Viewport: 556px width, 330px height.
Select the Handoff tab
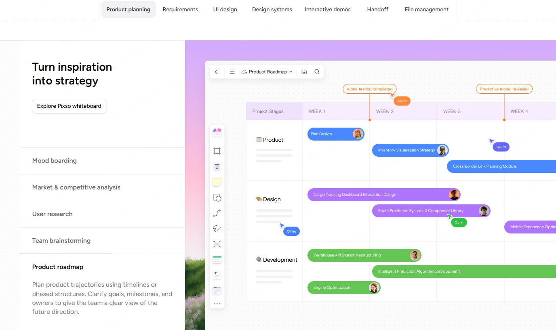pyautogui.click(x=378, y=9)
